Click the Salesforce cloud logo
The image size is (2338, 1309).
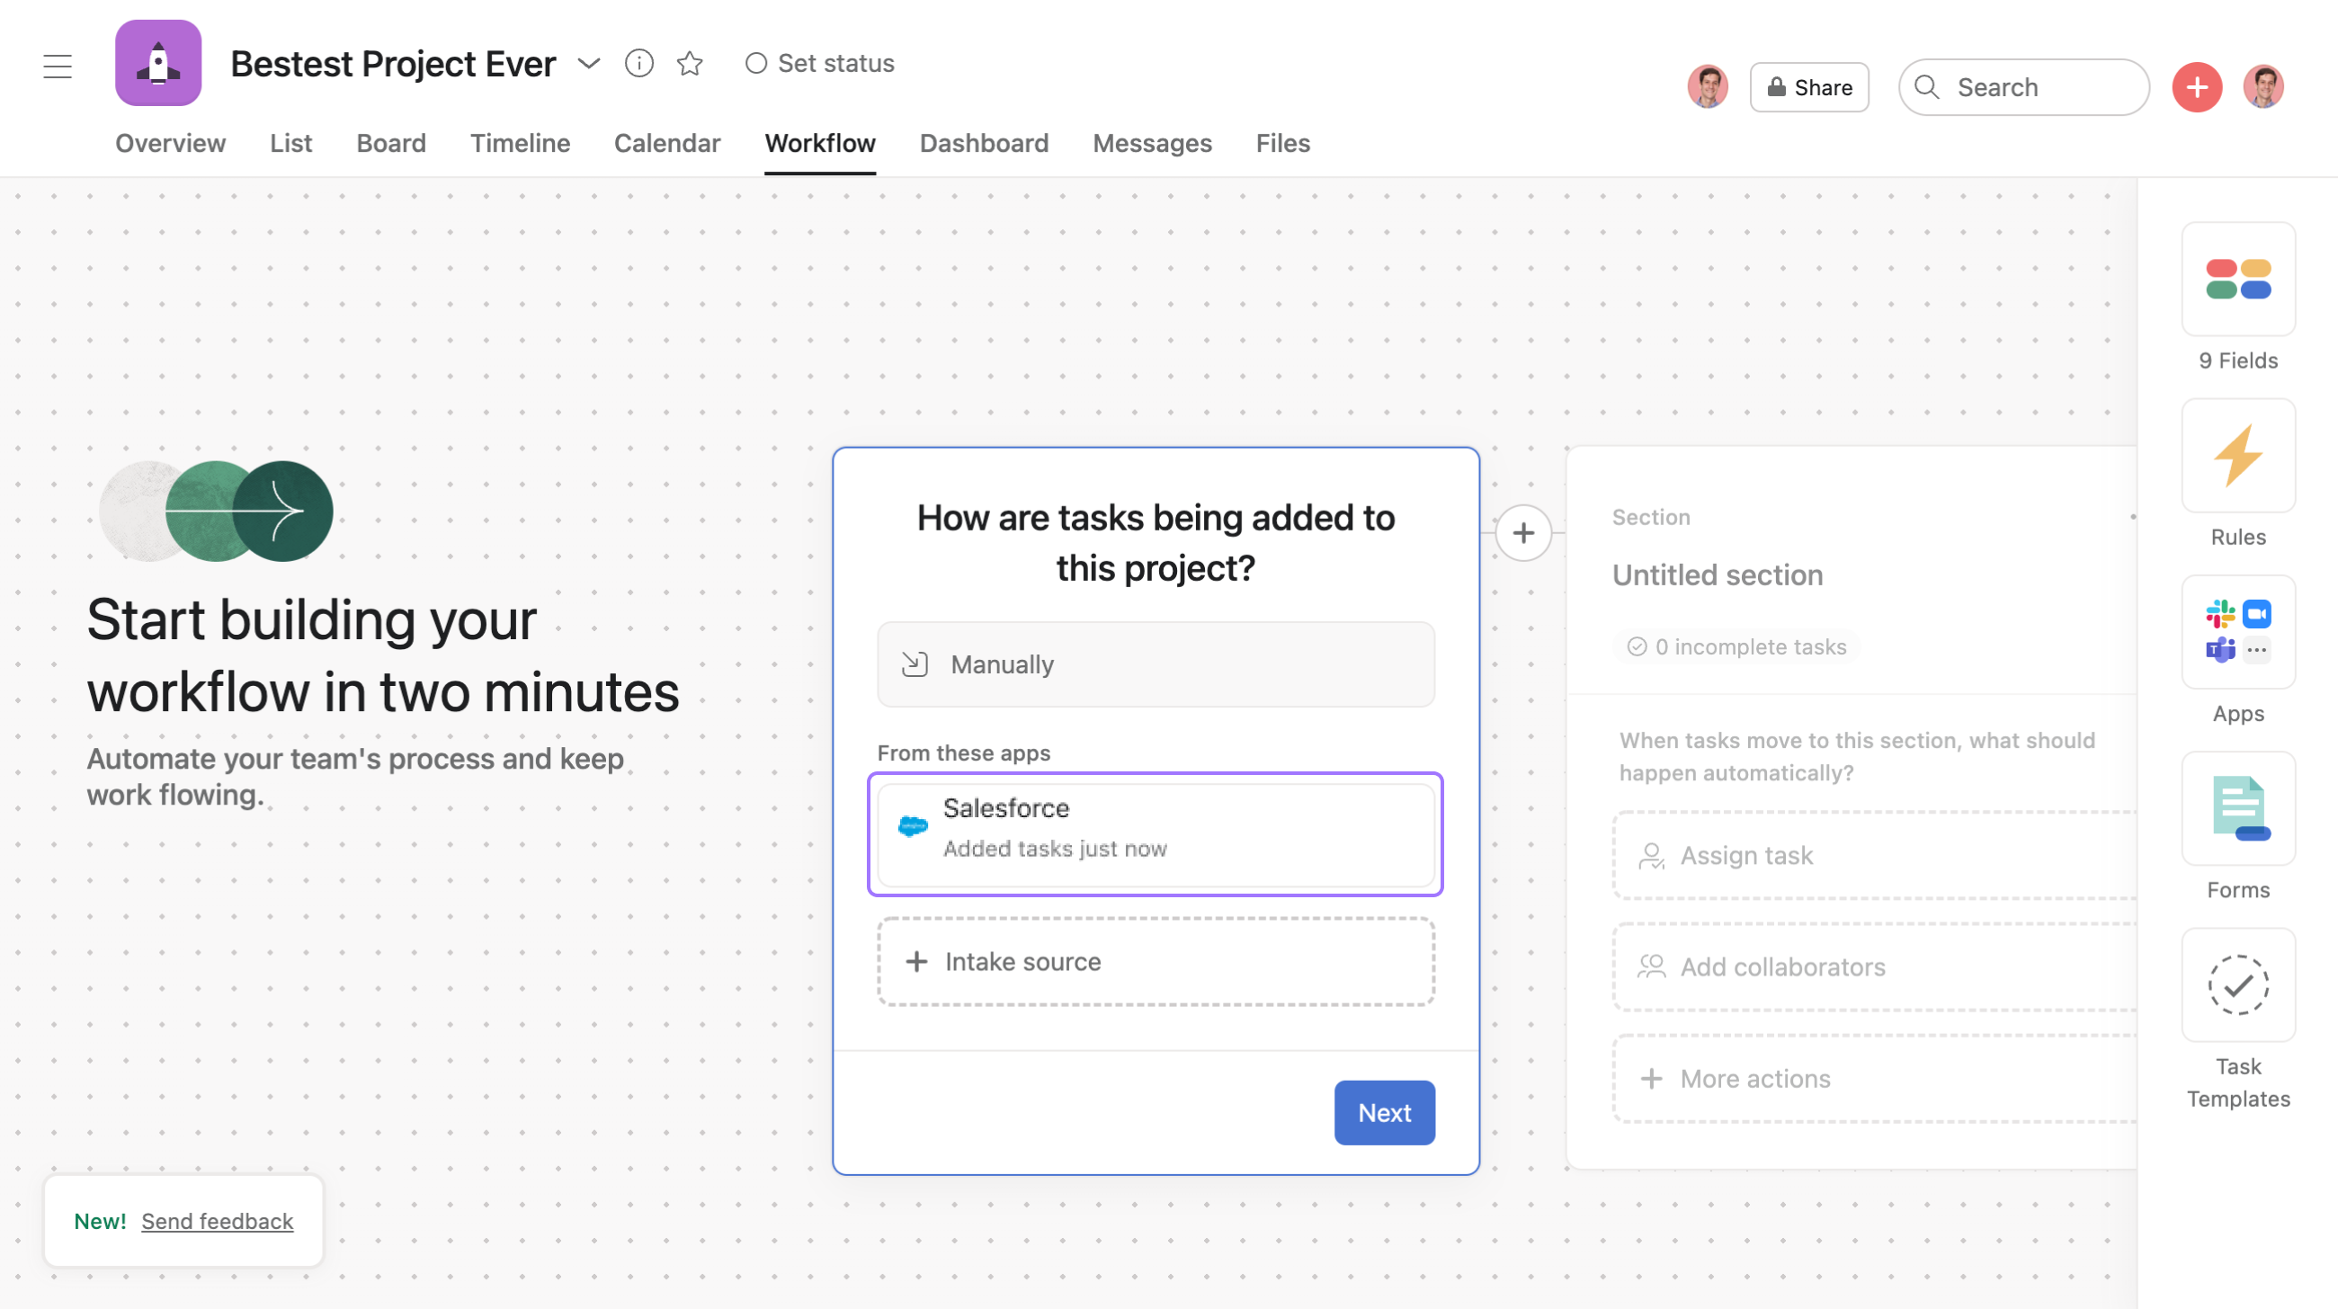tap(913, 826)
